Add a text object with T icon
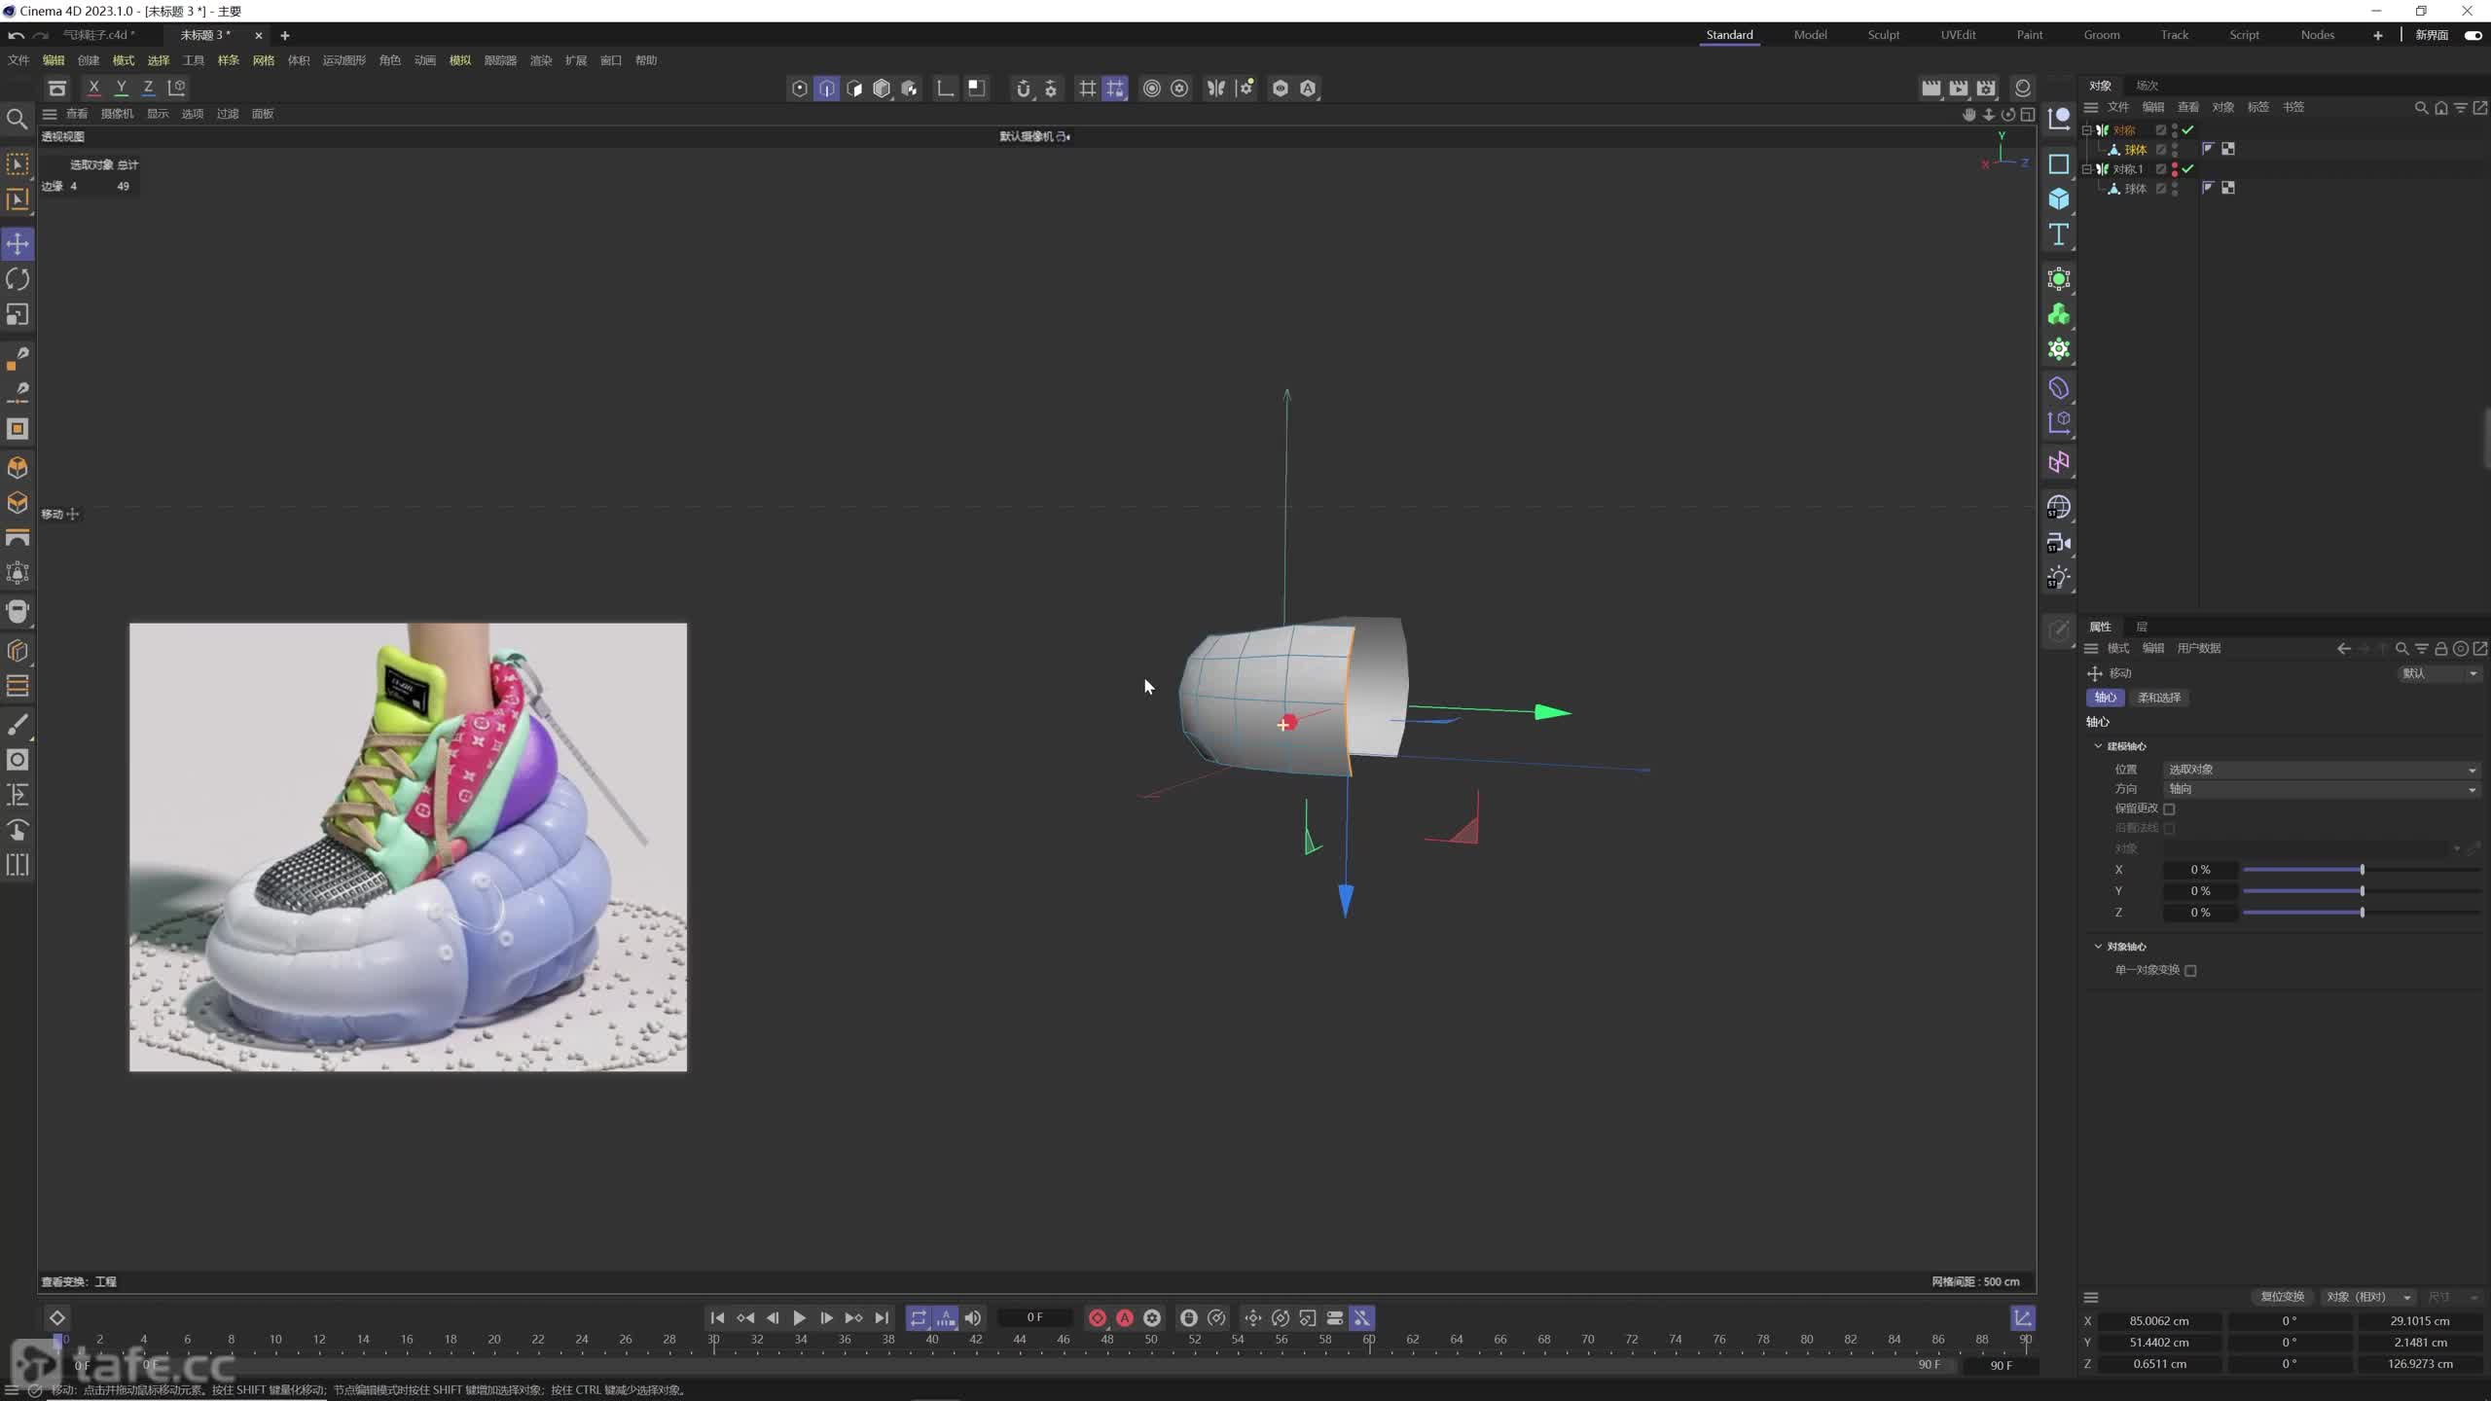The image size is (2491, 1401). pyautogui.click(x=2058, y=234)
